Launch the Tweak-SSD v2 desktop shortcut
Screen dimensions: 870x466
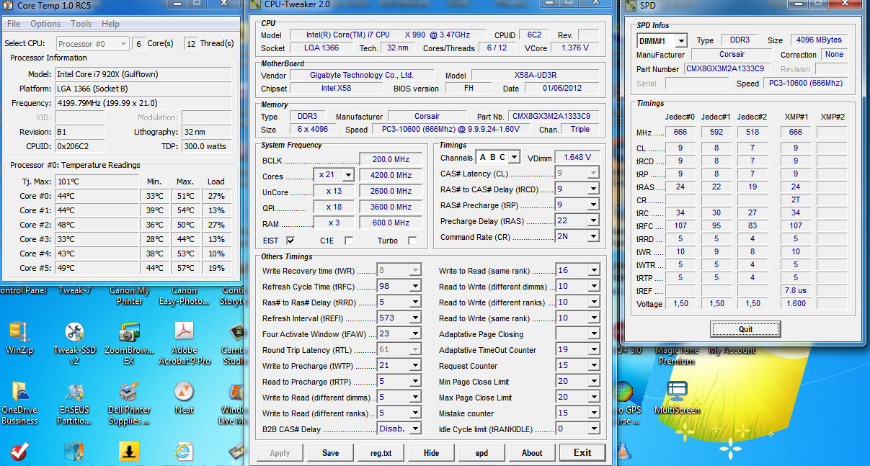(x=74, y=332)
